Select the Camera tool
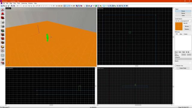Viewport: 192px width, 108px height. click(x=3, y=18)
